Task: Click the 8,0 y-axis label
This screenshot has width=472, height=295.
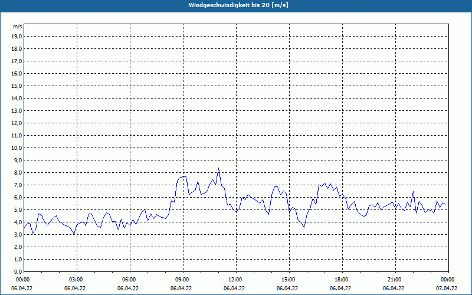Action: point(18,172)
